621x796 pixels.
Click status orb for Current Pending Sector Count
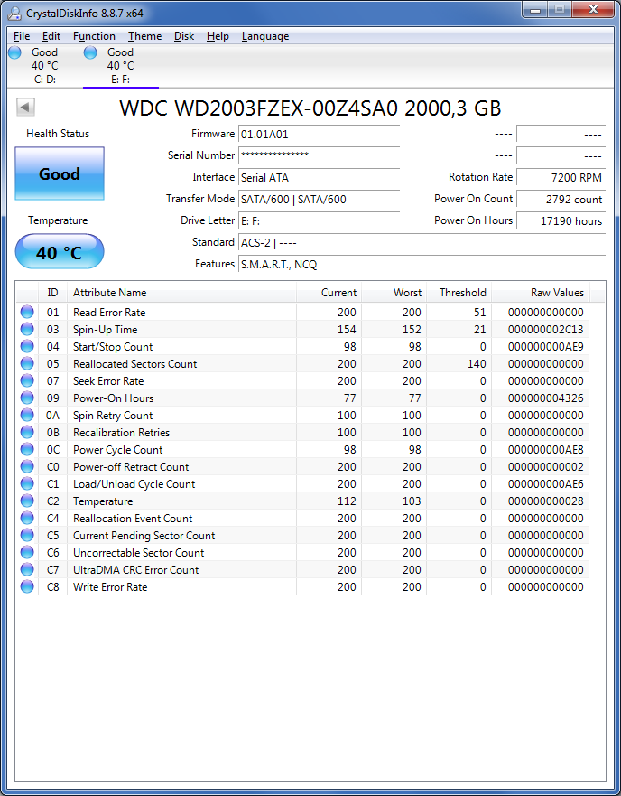(x=27, y=535)
